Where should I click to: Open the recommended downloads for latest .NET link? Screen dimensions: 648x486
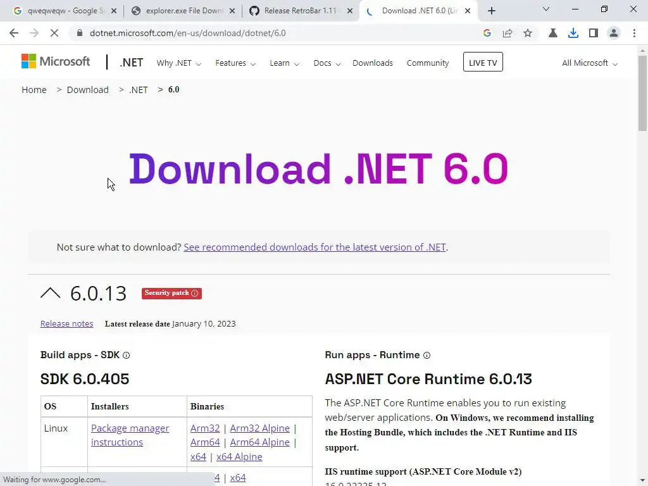pyautogui.click(x=315, y=247)
